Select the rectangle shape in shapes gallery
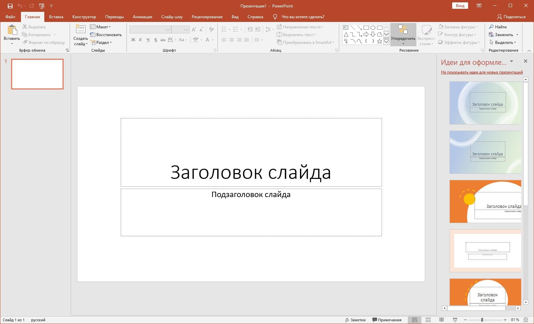 [x=366, y=28]
